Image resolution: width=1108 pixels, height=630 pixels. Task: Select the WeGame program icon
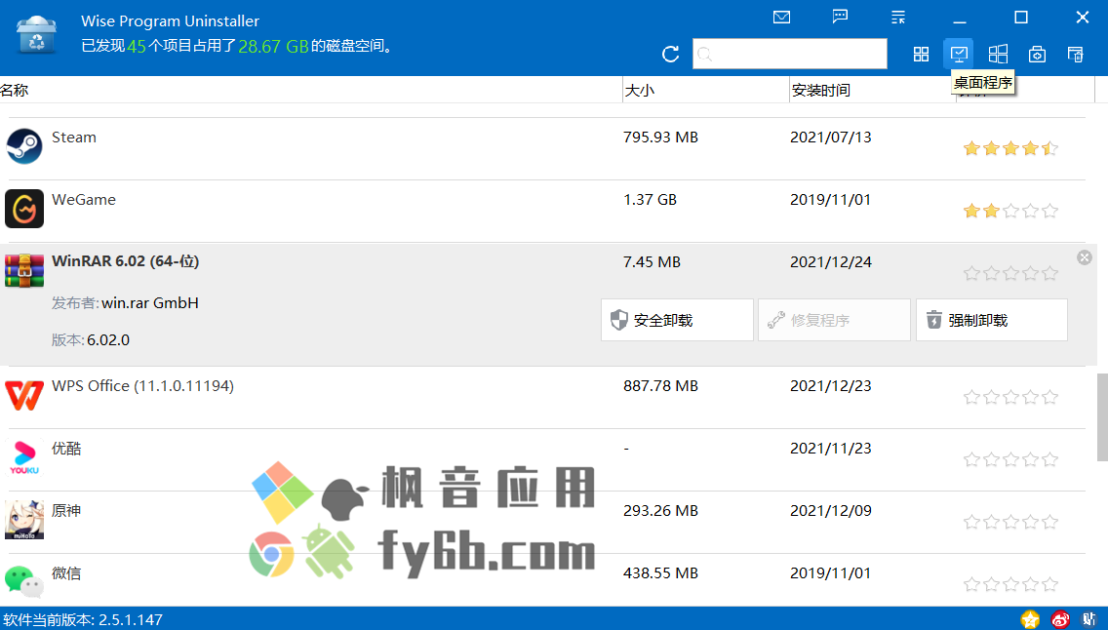(24, 209)
